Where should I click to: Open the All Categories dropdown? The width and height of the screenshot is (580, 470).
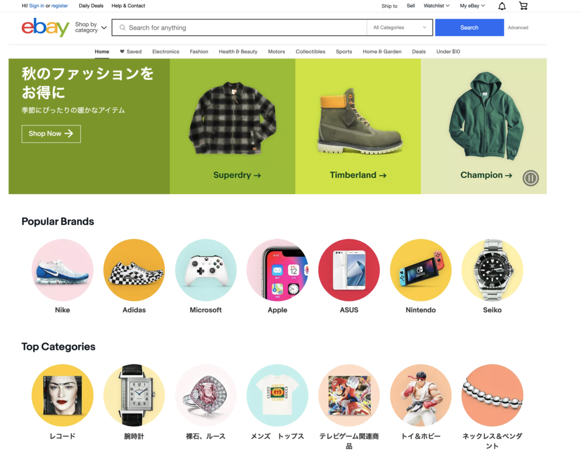399,27
